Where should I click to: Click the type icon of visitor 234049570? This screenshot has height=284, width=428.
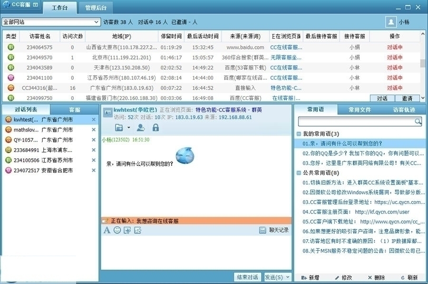pos(10,58)
